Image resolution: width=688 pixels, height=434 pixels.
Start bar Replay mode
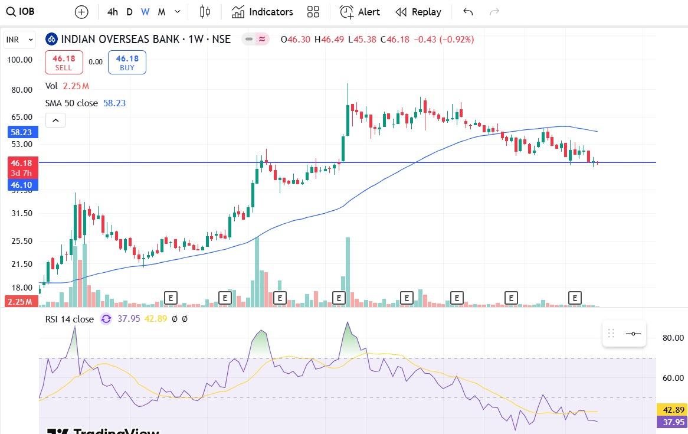click(418, 12)
